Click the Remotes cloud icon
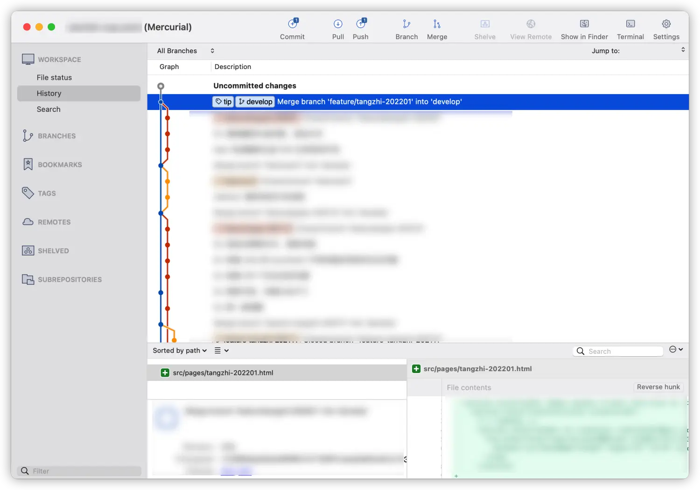 tap(28, 222)
